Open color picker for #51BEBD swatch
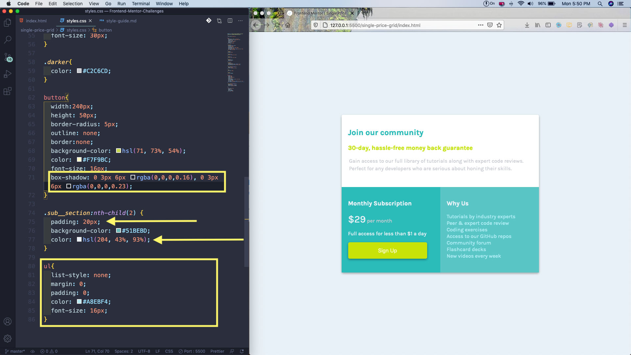Viewport: 631px width, 355px height. click(x=118, y=230)
